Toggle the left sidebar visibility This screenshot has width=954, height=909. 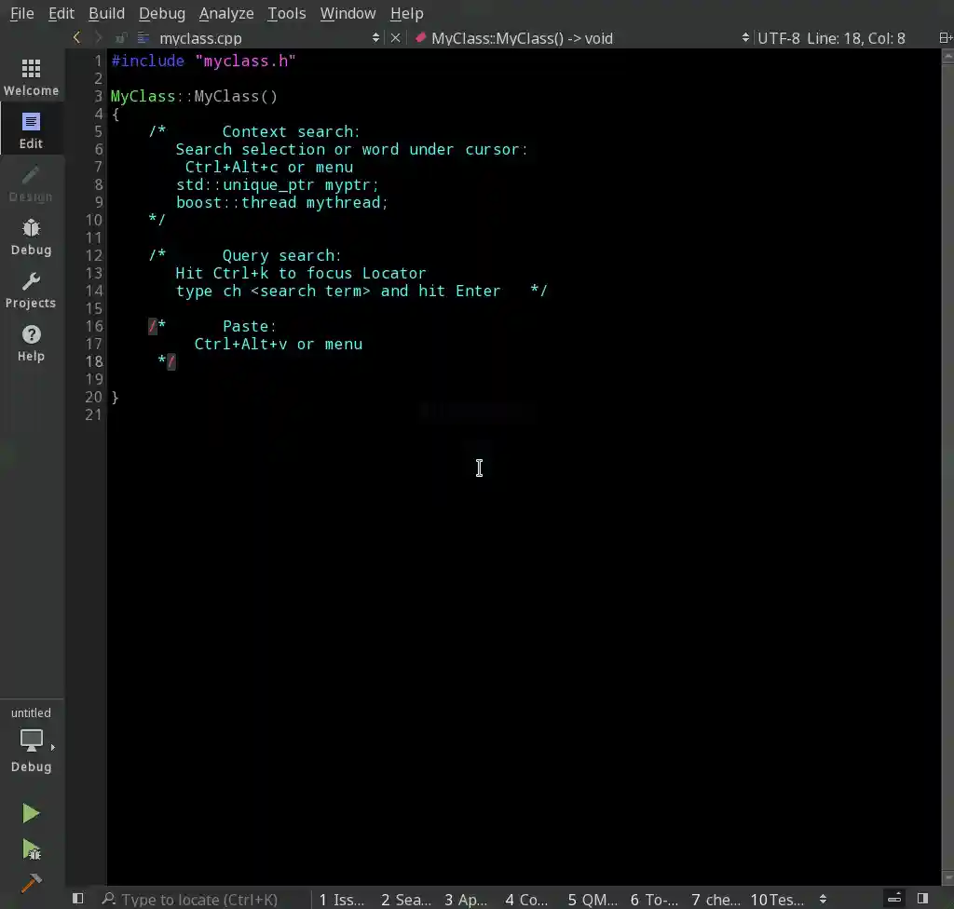click(x=77, y=898)
